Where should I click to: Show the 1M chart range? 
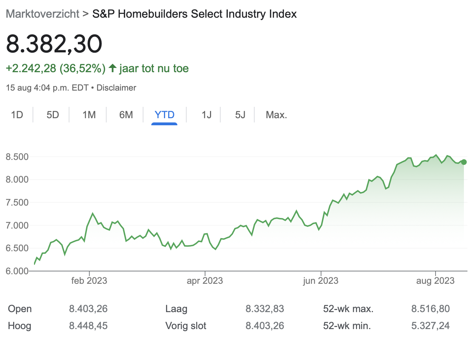pyautogui.click(x=89, y=115)
